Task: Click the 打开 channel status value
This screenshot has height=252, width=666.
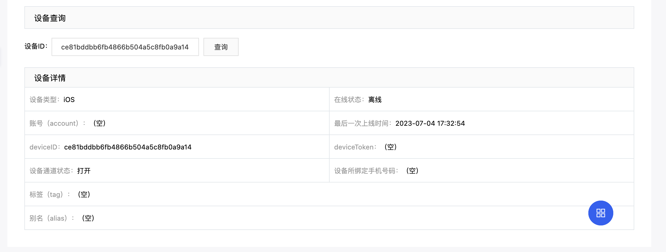Action: 84,171
